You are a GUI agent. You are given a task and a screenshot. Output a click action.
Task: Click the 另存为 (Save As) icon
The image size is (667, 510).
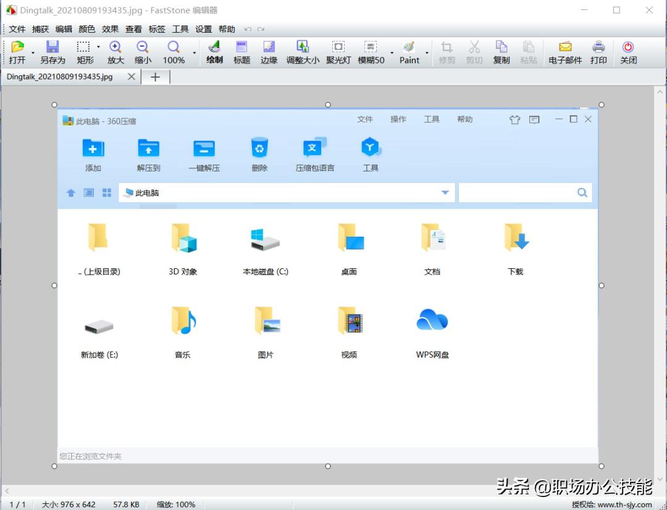pyautogui.click(x=52, y=52)
